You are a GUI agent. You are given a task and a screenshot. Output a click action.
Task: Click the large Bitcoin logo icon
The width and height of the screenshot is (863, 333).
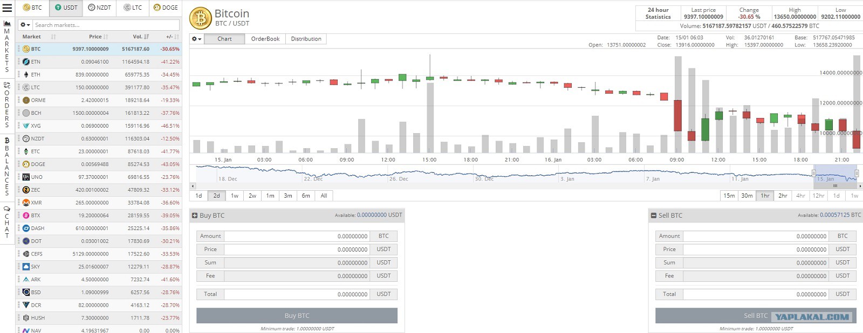point(200,18)
